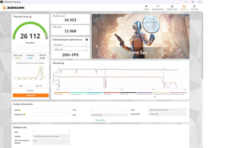The height and width of the screenshot is (148, 243).
Task: Click the green check next to GPU
Action: [x=19, y=110]
